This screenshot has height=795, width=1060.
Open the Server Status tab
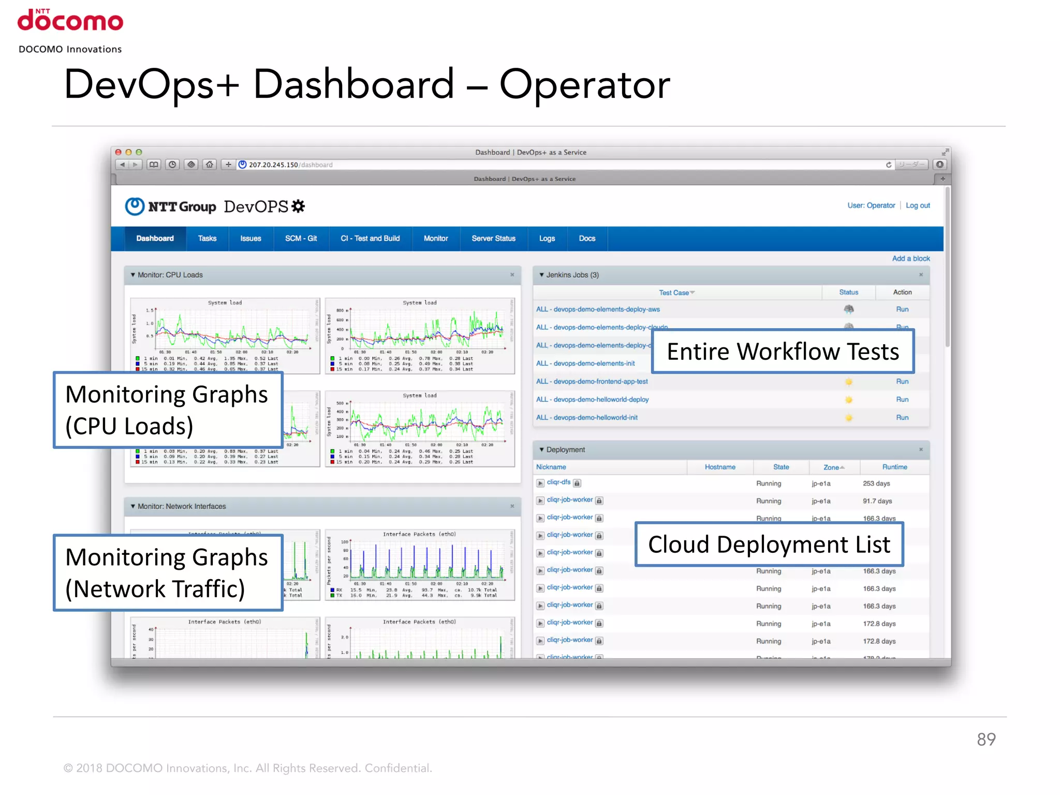point(493,239)
